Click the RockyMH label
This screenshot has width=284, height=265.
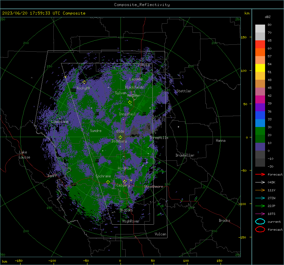(x=83, y=88)
